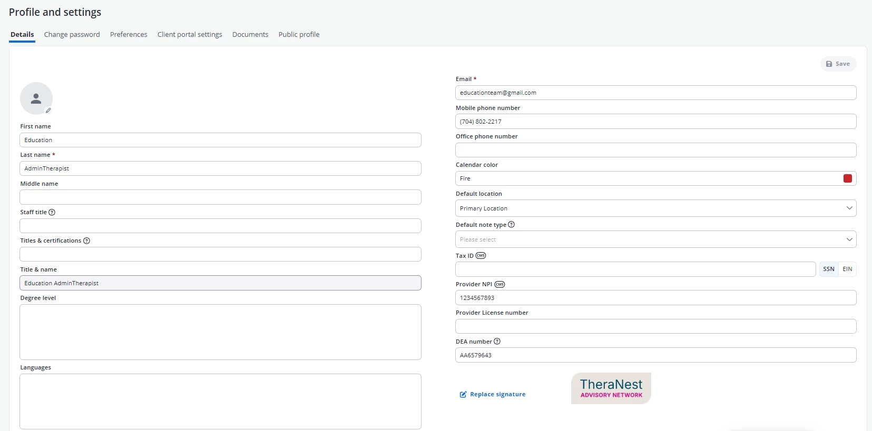Focus the Middle name field

click(x=220, y=197)
